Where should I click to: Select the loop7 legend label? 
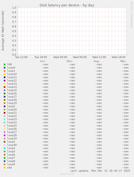pos(11,158)
